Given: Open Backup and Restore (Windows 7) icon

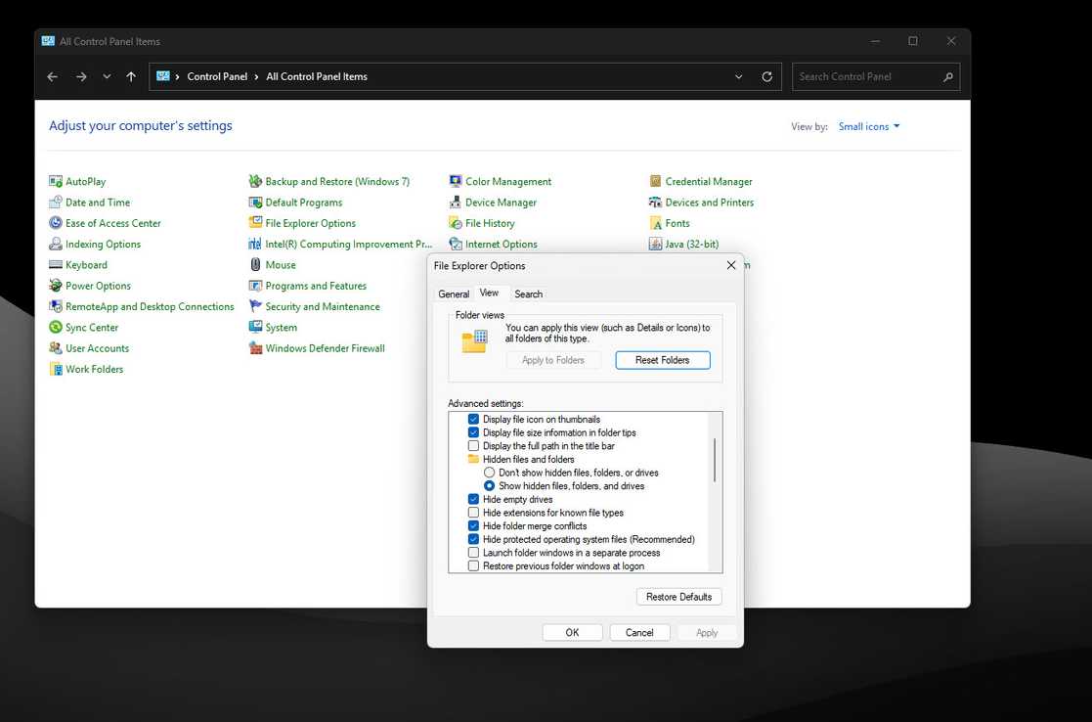Looking at the screenshot, I should click(x=255, y=182).
